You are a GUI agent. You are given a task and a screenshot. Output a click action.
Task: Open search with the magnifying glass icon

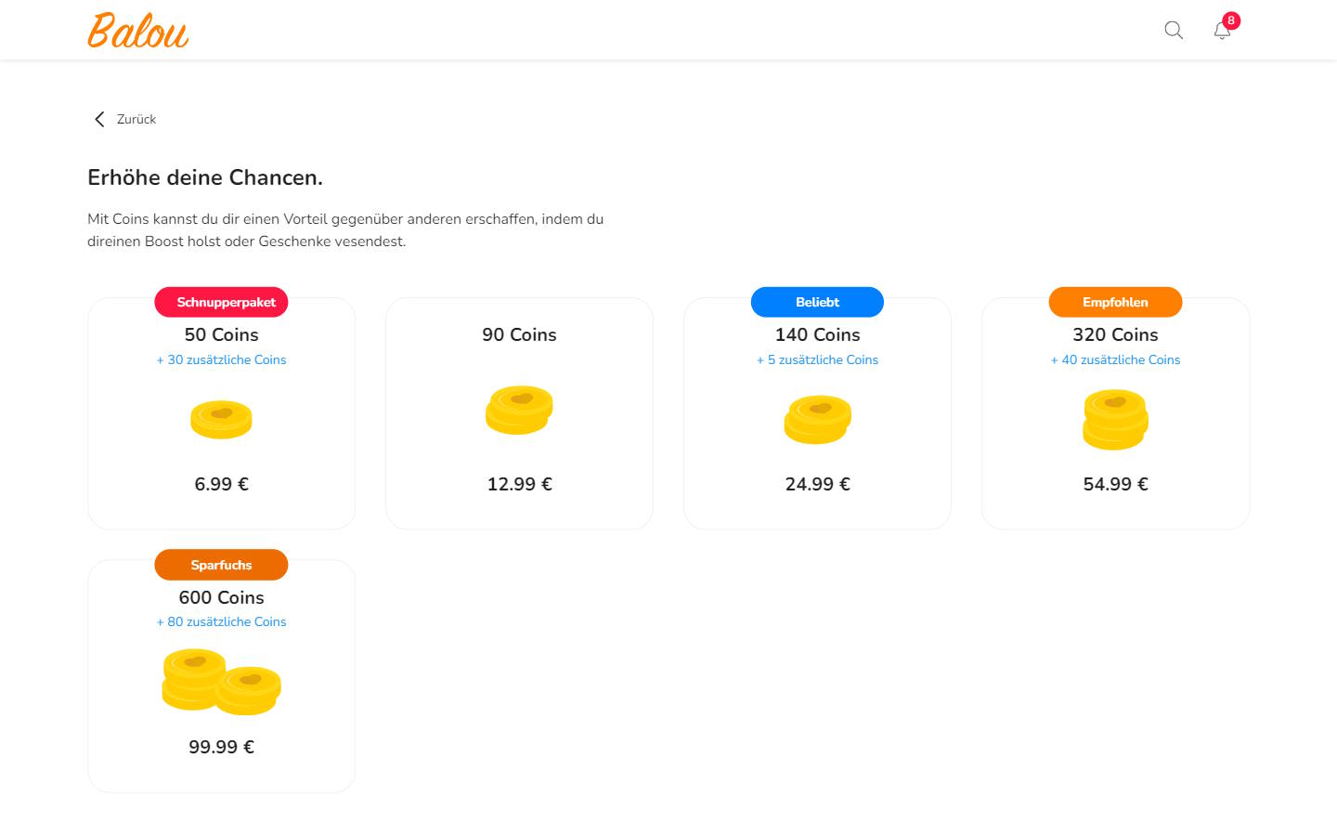pyautogui.click(x=1173, y=30)
